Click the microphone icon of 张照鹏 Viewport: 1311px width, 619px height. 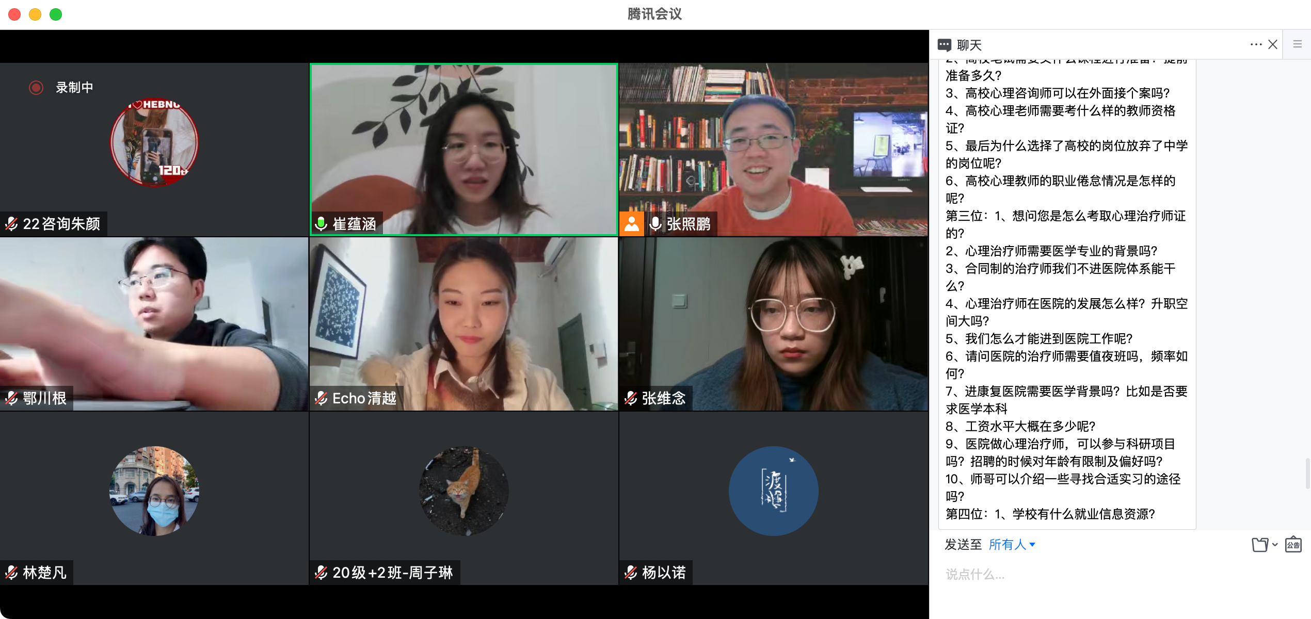655,224
